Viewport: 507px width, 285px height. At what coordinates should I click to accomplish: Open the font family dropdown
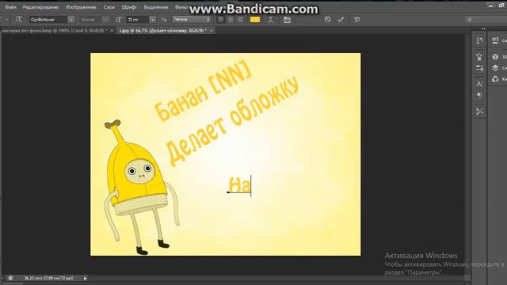(x=71, y=20)
